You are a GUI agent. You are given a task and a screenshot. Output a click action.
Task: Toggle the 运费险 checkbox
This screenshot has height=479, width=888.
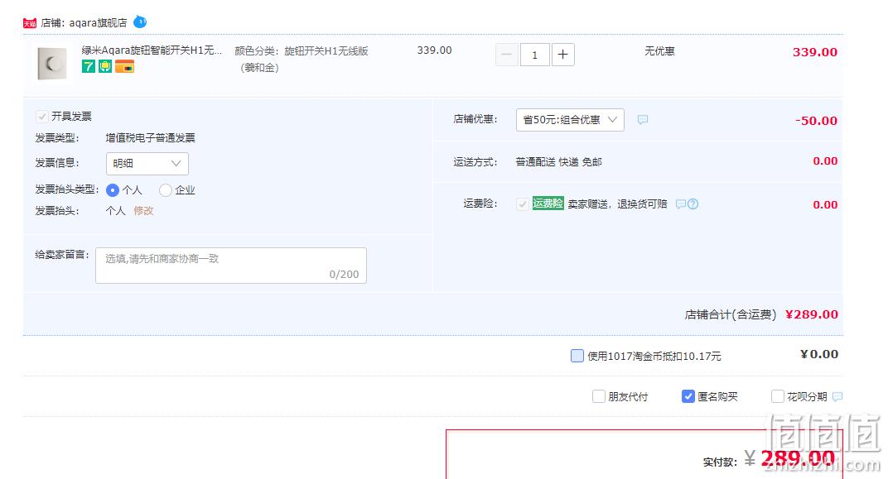point(522,204)
